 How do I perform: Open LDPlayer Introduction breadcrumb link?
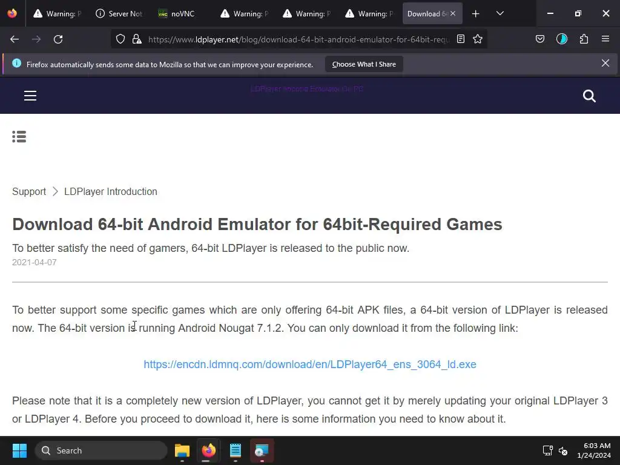pos(111,191)
